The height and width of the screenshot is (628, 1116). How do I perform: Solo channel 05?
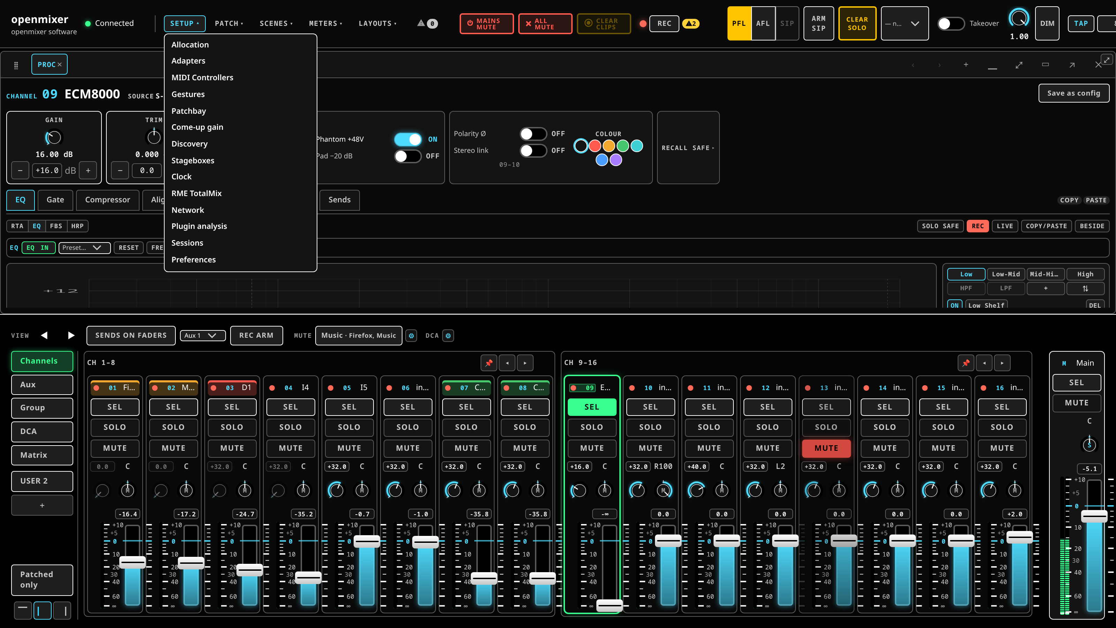pos(349,427)
